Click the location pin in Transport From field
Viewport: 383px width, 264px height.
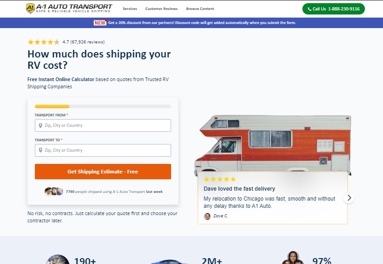pos(41,125)
